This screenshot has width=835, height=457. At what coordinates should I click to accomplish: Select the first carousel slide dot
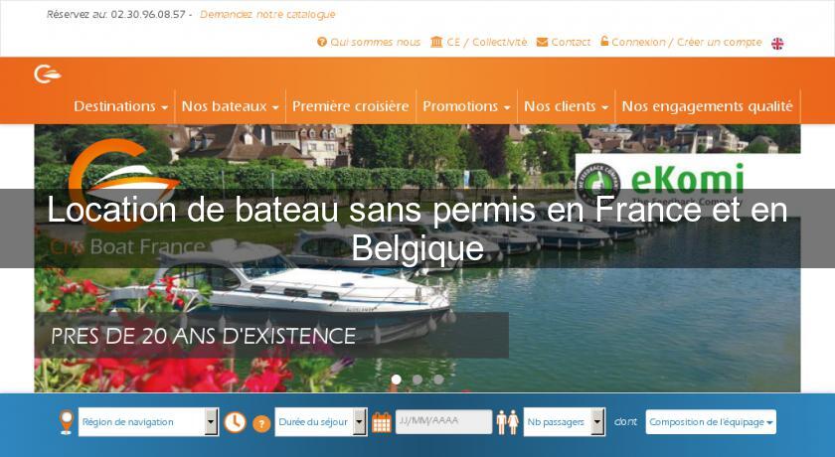397,380
